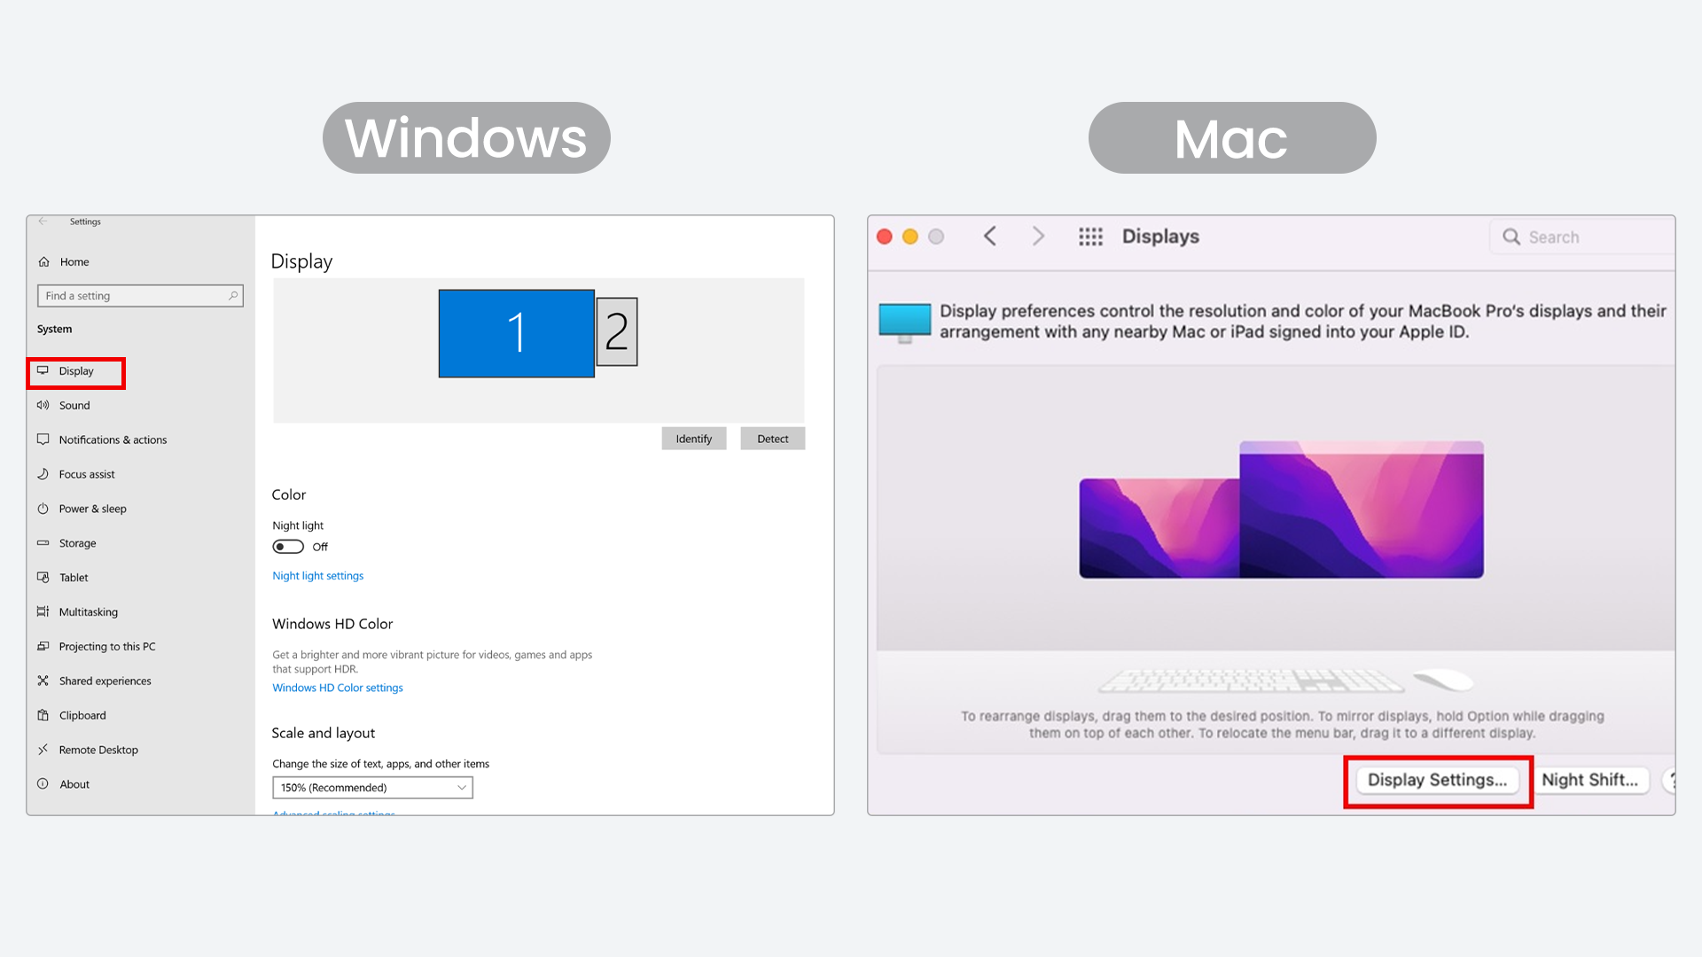Viewport: 1702px width, 957px height.
Task: Open the macOS Launchpad grid icon
Action: tap(1090, 236)
